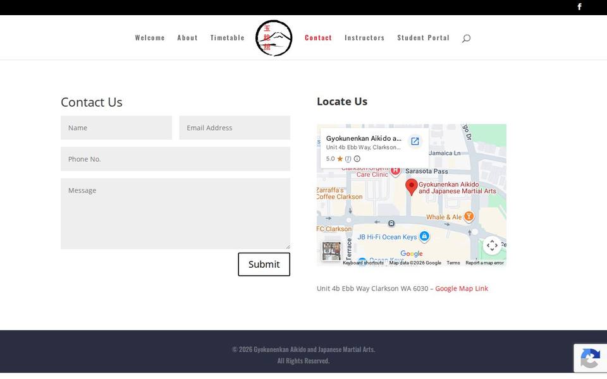Open the About menu item
607x379 pixels.
(187, 38)
